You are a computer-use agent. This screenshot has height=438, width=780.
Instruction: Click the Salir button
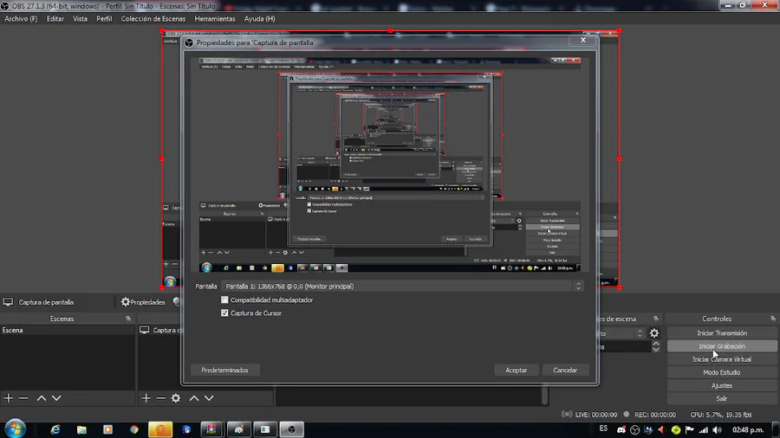(x=722, y=398)
